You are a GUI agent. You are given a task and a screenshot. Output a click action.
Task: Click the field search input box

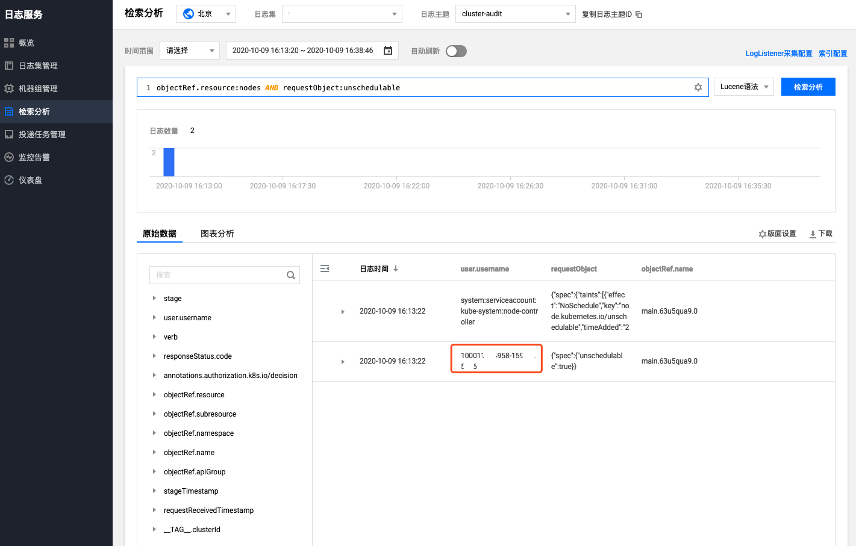coord(217,275)
